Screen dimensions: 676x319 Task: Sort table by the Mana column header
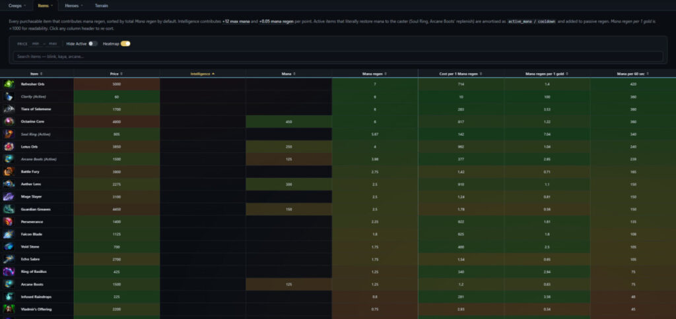click(x=289, y=74)
